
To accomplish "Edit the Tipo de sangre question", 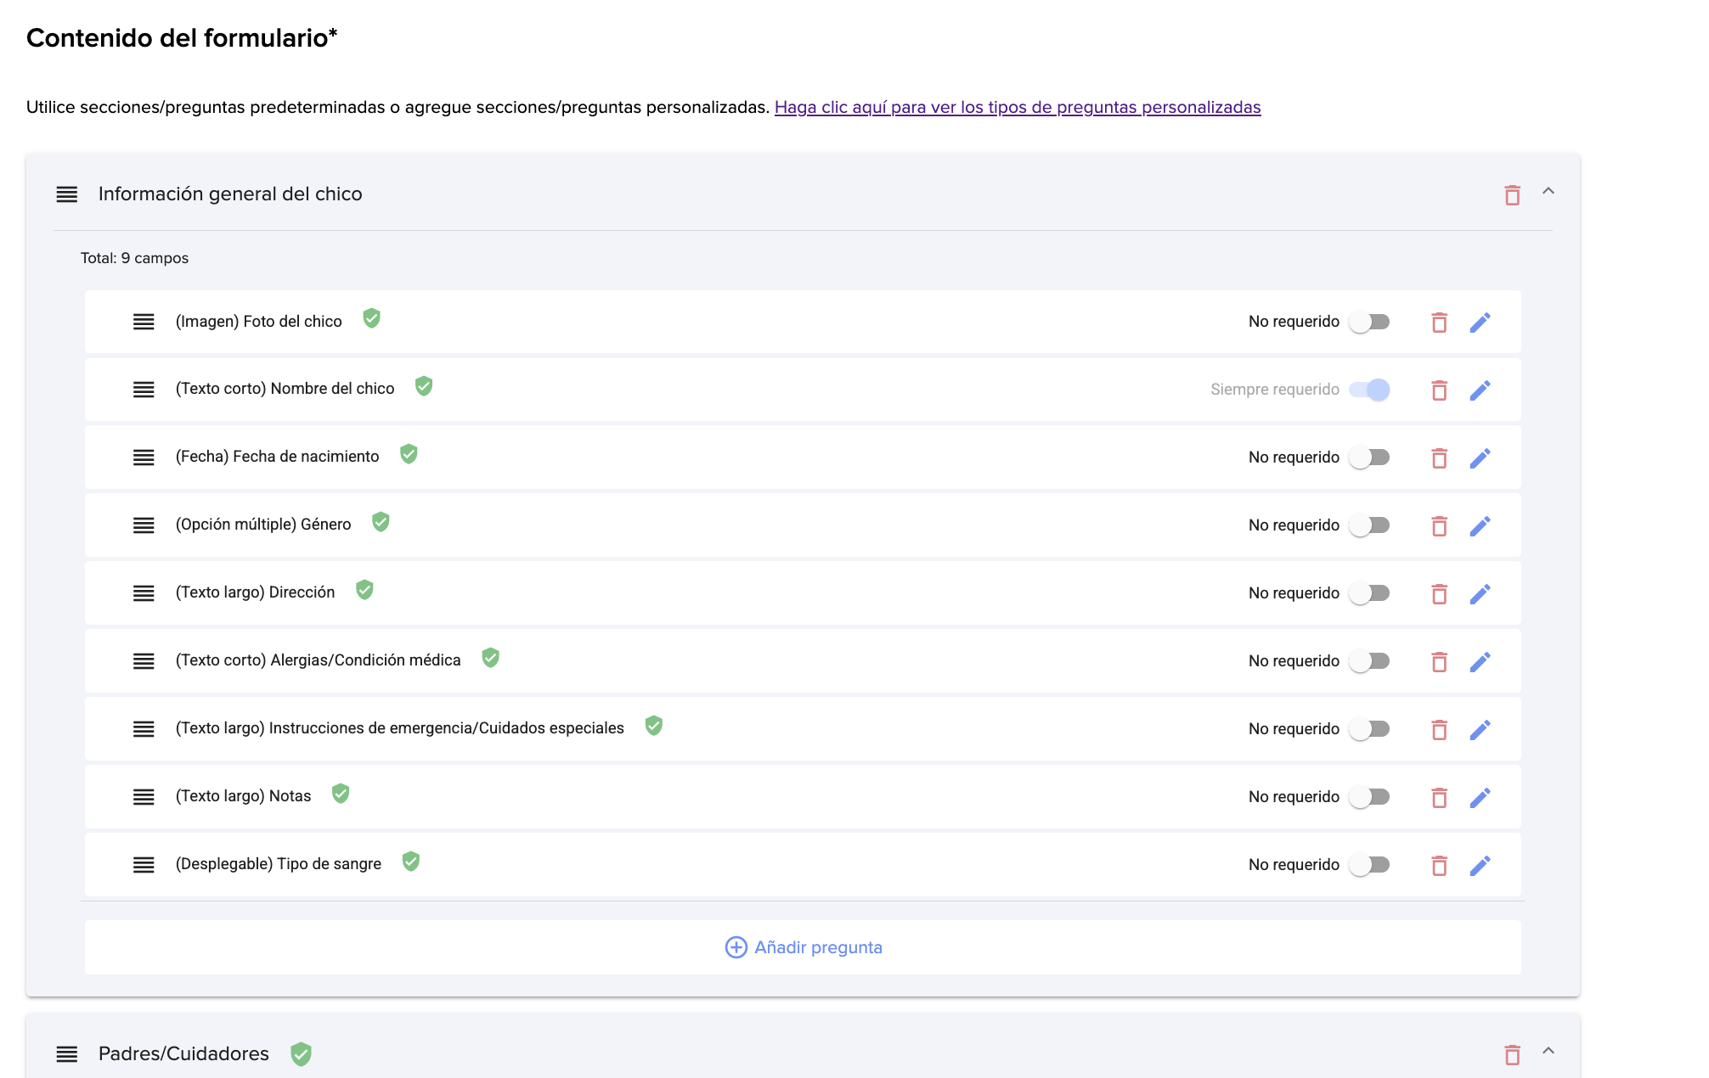I will pos(1480,866).
